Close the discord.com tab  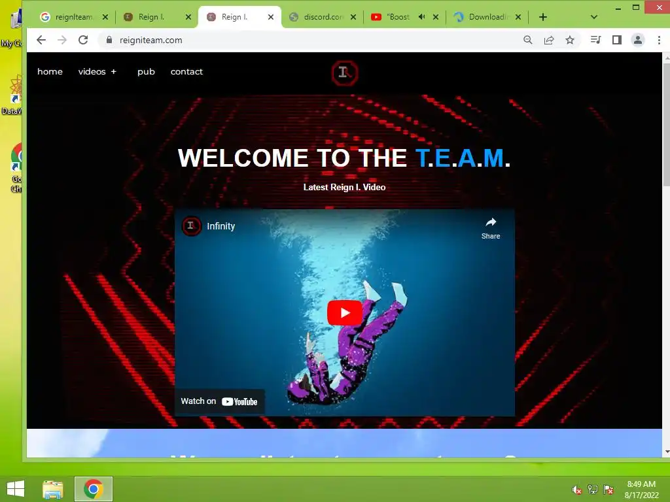(353, 17)
